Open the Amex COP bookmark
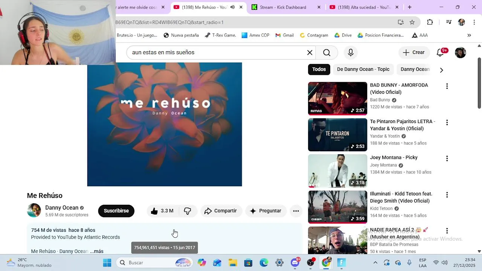Viewport: 482px width, 271px height. click(x=256, y=35)
